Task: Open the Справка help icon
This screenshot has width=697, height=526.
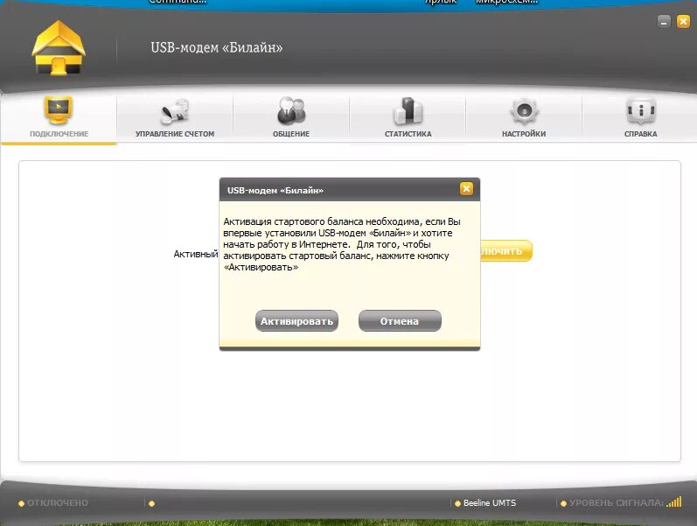Action: [x=640, y=110]
